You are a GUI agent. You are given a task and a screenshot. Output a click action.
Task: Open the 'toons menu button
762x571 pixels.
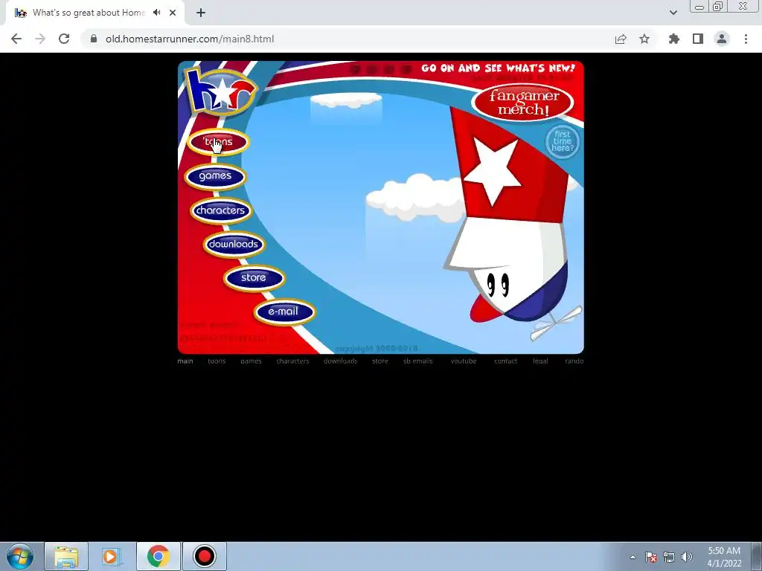218,142
